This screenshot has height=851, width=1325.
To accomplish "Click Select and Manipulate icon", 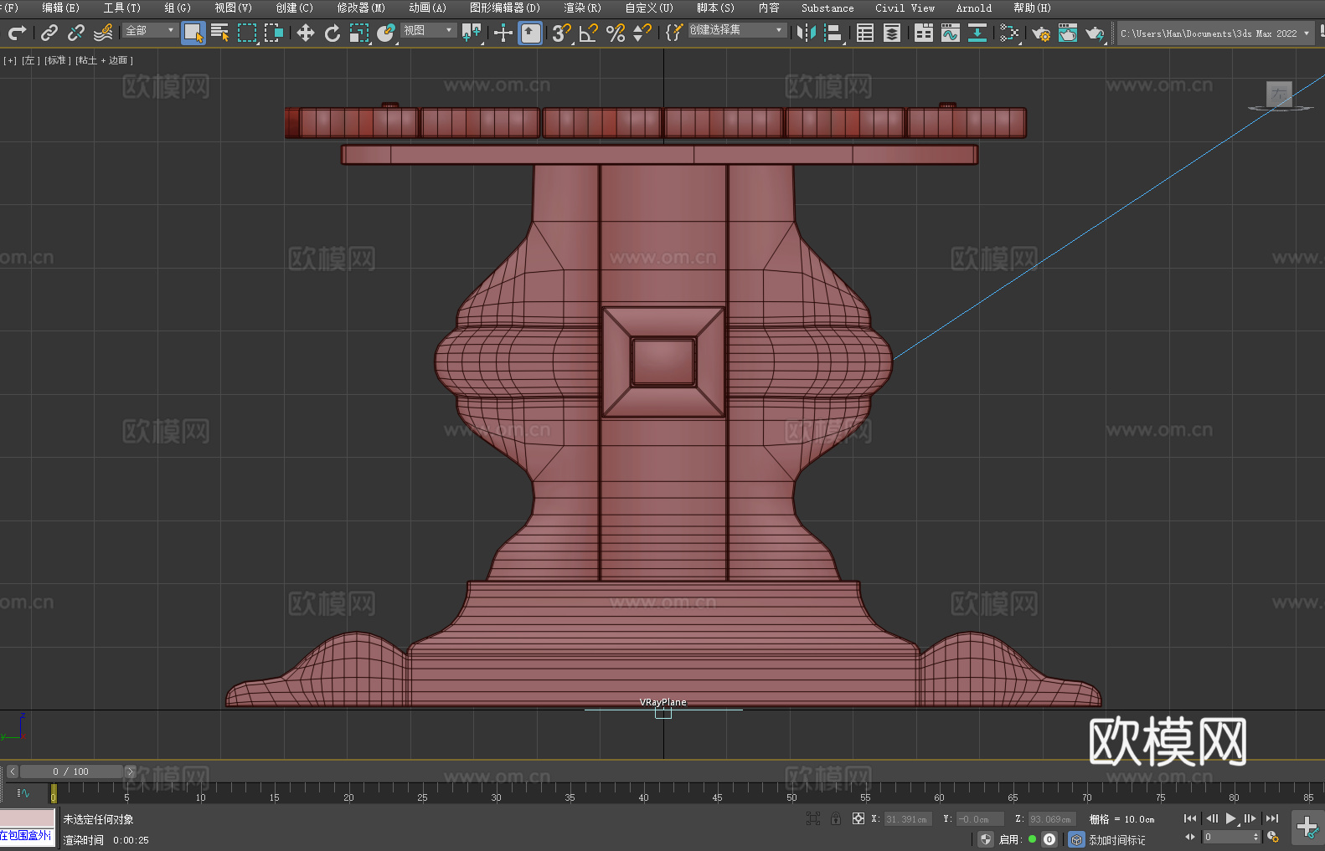I will [x=503, y=33].
